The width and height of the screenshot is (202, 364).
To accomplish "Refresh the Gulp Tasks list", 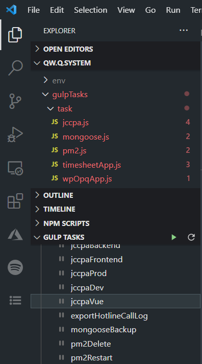I will [x=191, y=237].
